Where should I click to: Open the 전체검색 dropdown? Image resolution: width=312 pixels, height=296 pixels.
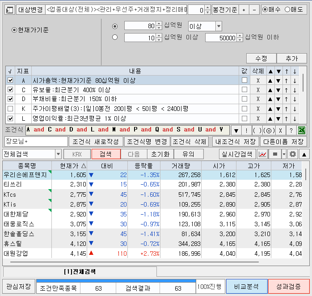[x=58, y=154]
